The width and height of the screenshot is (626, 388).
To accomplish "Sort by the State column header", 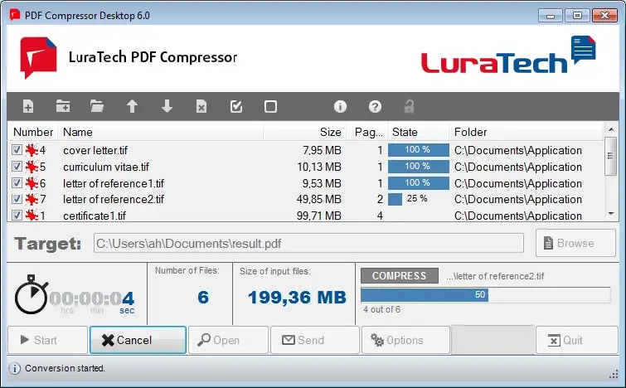I will 419,132.
